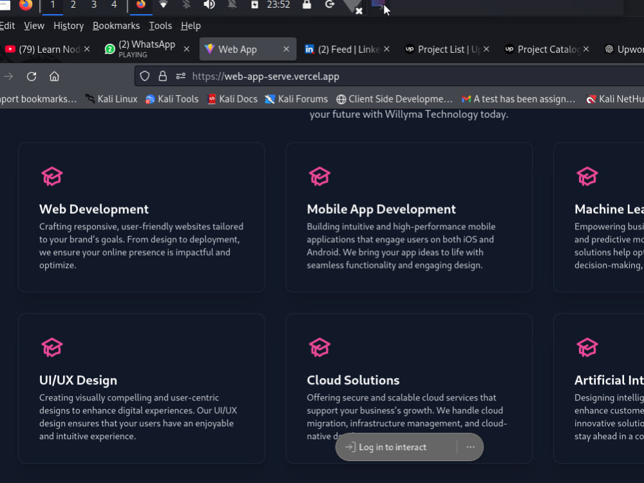The image size is (644, 483).
Task: Click the forward navigation arrow
Action: [8, 77]
